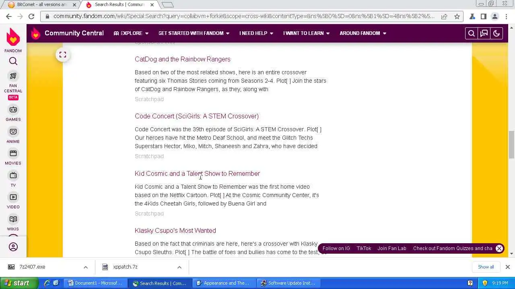515x289 pixels.
Task: Click header search magnifier icon
Action: coord(472,33)
